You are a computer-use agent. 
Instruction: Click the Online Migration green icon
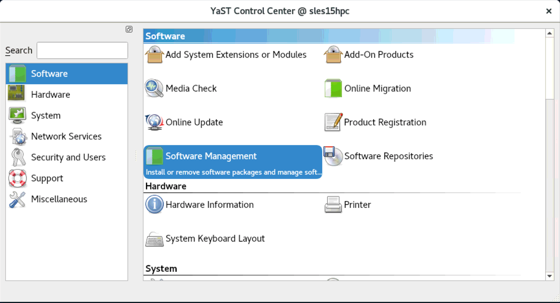click(x=333, y=89)
